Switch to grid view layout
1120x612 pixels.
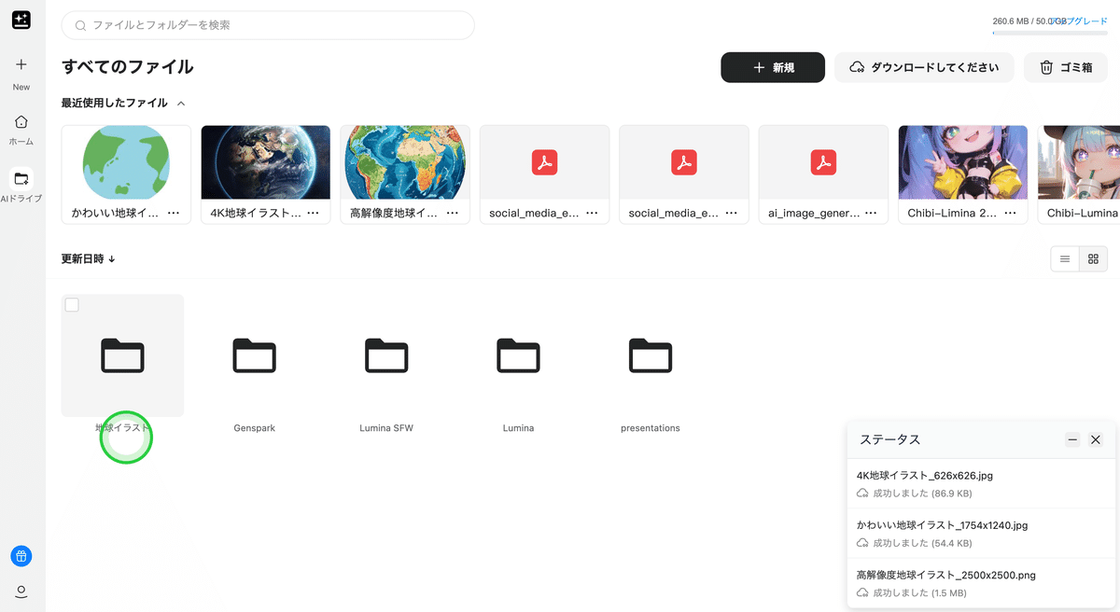tap(1093, 259)
